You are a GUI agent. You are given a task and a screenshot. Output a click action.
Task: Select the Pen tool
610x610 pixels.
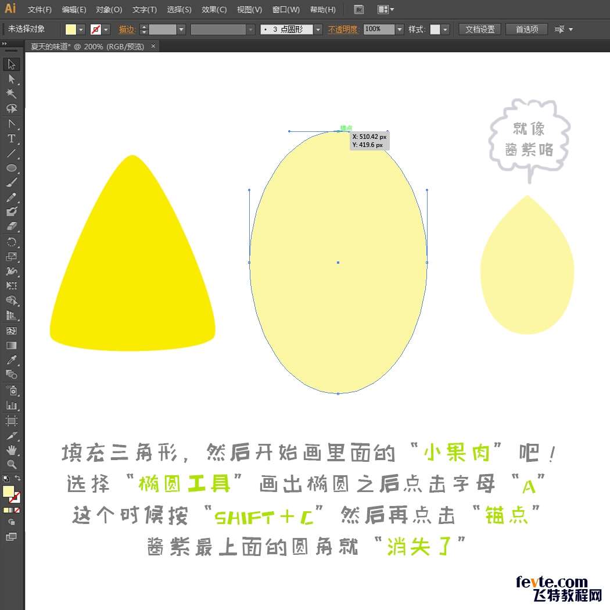(11, 124)
